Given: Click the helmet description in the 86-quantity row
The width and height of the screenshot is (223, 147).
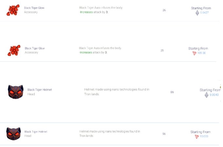Looking at the screenshot, I should coord(117,92).
